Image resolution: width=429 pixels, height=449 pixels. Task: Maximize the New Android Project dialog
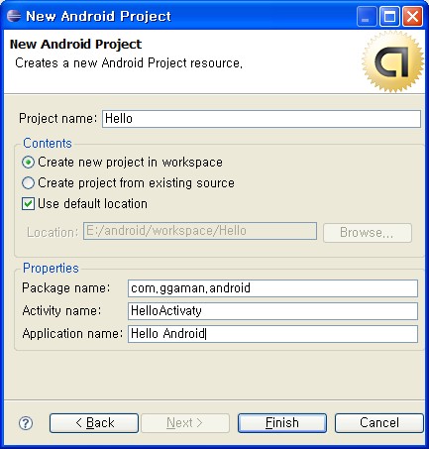click(x=389, y=16)
